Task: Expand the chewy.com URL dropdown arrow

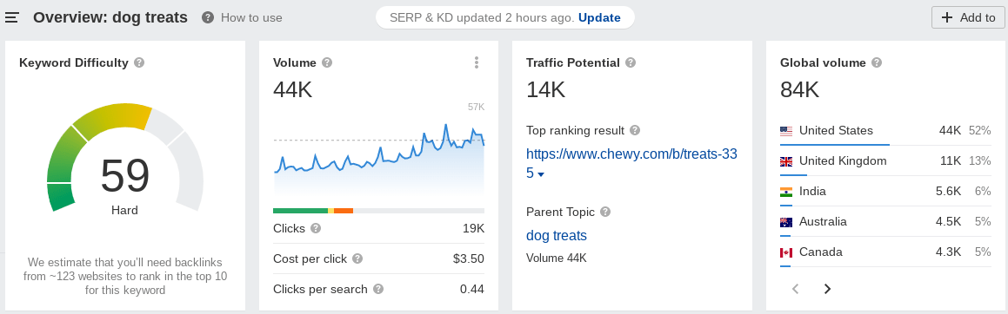Action: (x=541, y=174)
